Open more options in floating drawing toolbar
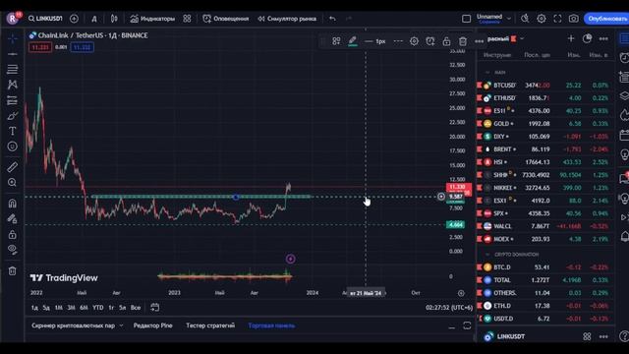 click(x=479, y=41)
